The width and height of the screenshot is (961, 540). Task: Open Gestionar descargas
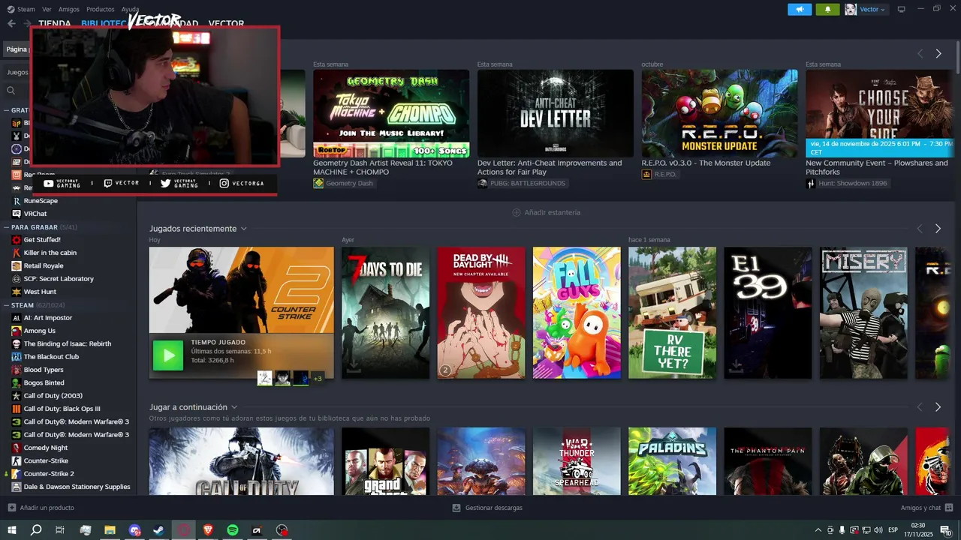[x=487, y=508]
